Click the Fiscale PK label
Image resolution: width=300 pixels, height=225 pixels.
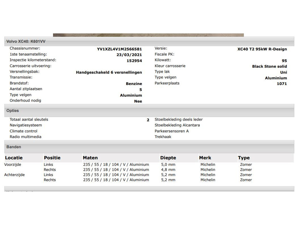coord(164,54)
